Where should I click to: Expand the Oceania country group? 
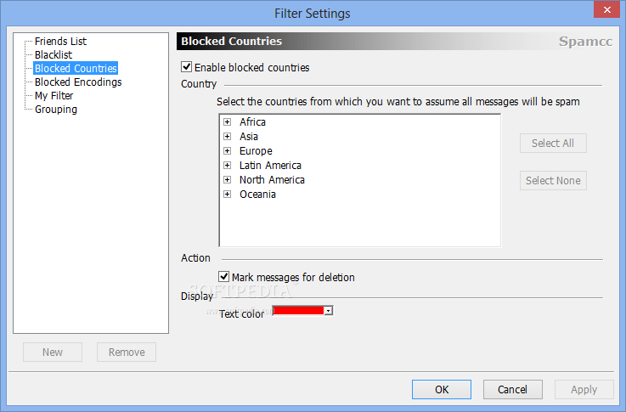227,194
